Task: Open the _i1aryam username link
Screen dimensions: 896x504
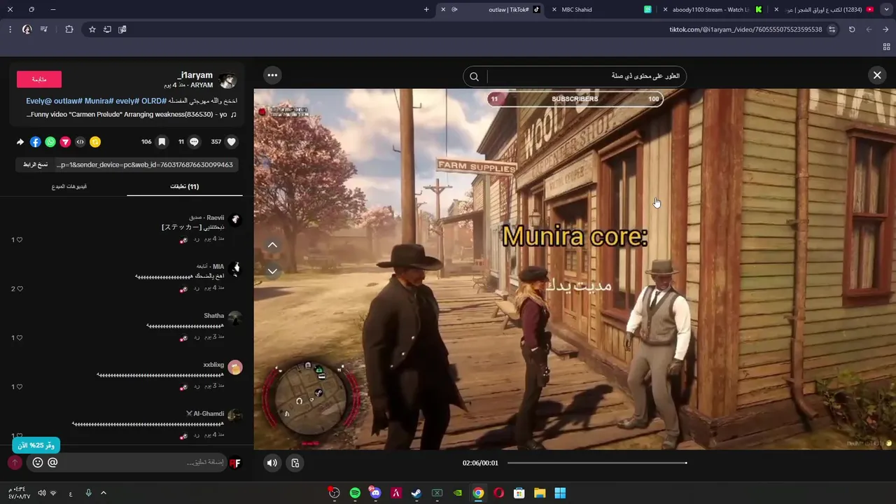Action: (195, 75)
